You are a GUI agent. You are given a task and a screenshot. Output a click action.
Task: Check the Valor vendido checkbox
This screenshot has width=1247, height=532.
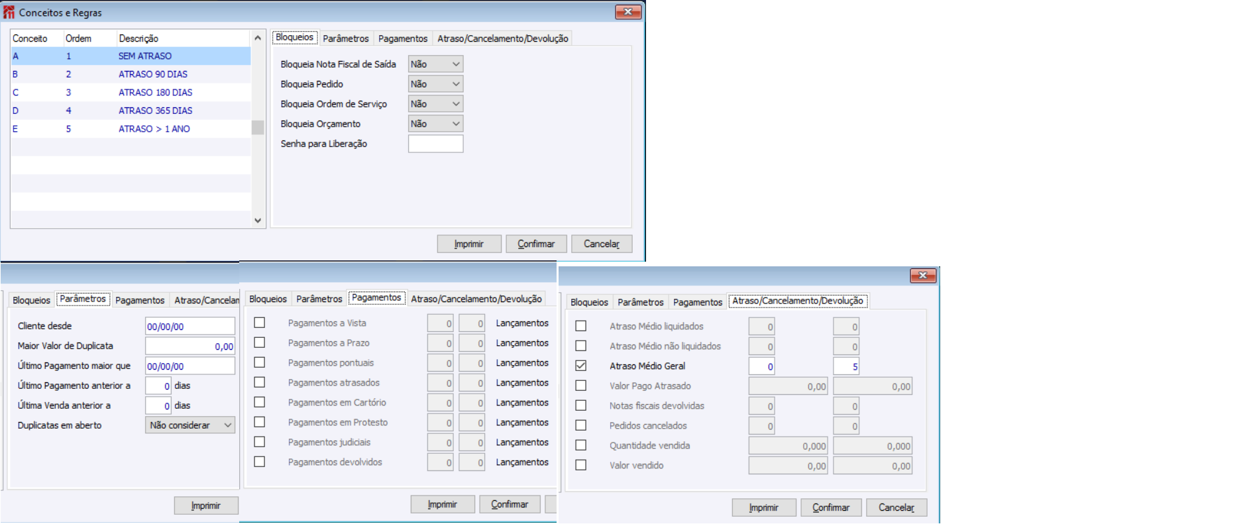click(581, 465)
